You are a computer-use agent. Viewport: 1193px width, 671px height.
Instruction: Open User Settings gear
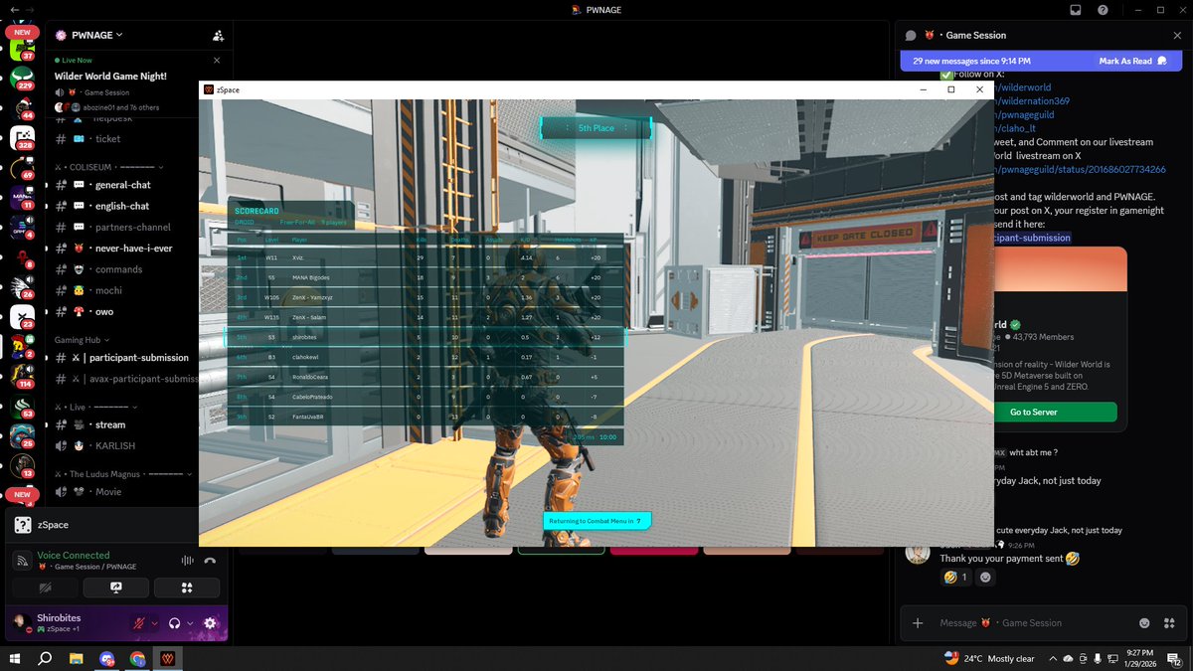(210, 623)
